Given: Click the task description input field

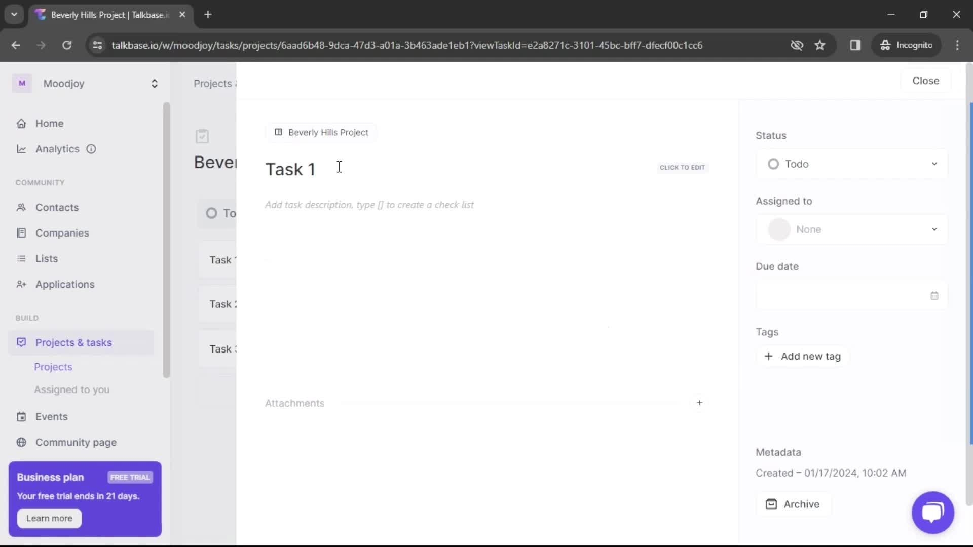Looking at the screenshot, I should click(369, 205).
